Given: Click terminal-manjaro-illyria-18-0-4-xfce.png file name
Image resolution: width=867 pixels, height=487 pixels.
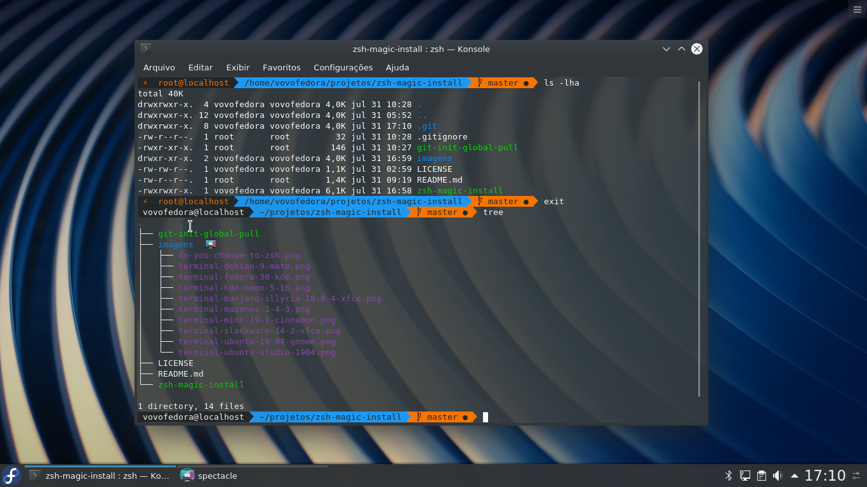Looking at the screenshot, I should (280, 298).
